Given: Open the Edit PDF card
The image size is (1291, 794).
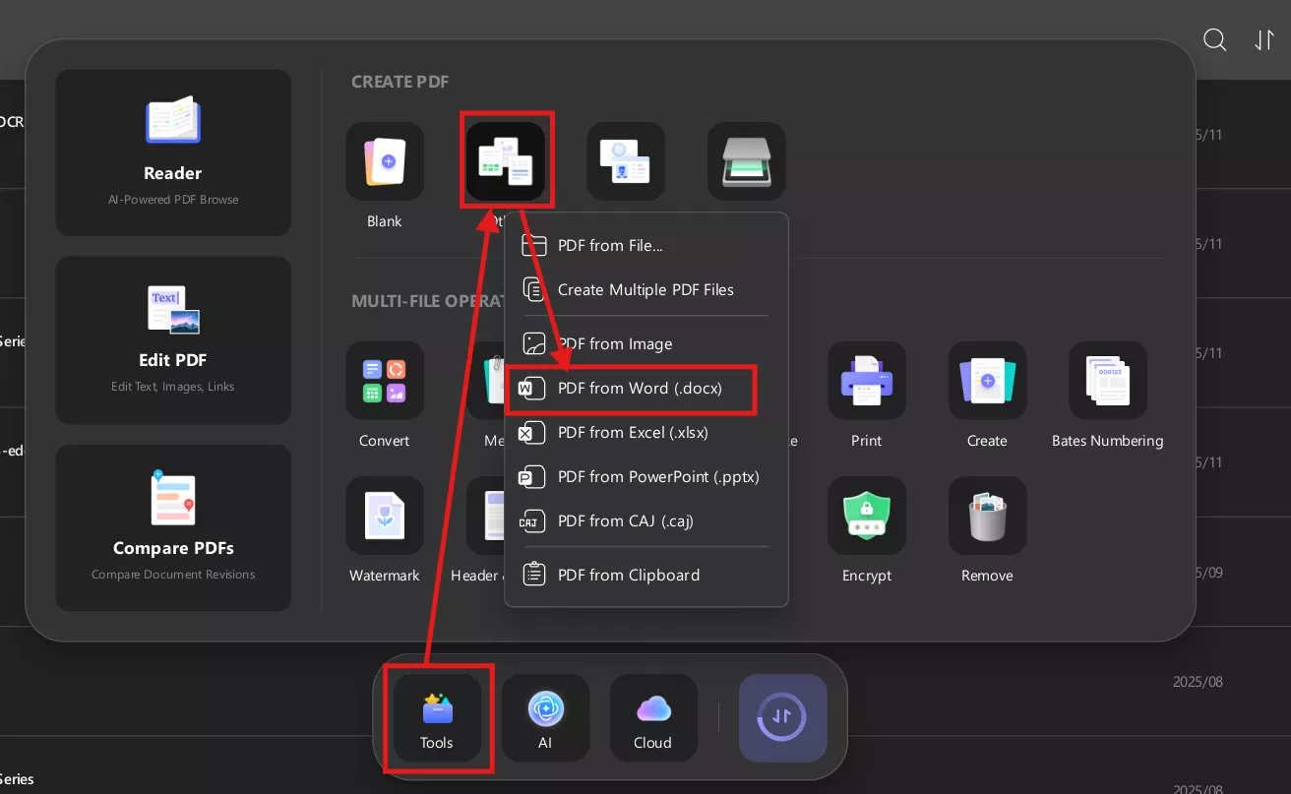Looking at the screenshot, I should coord(173,339).
